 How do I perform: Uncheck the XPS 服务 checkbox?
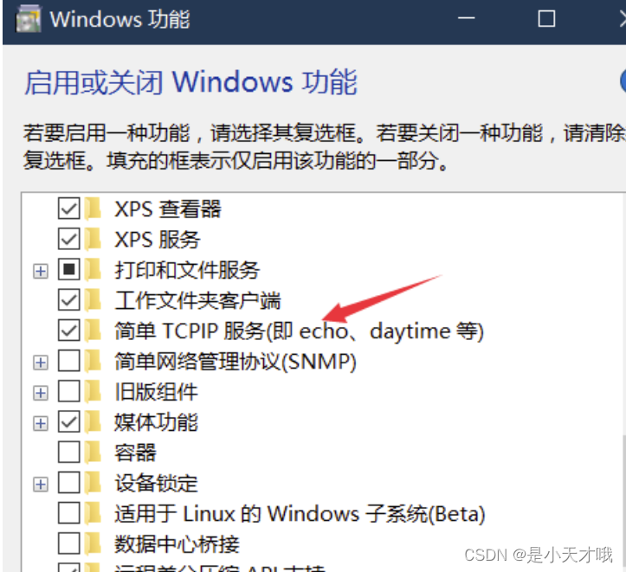tap(68, 239)
